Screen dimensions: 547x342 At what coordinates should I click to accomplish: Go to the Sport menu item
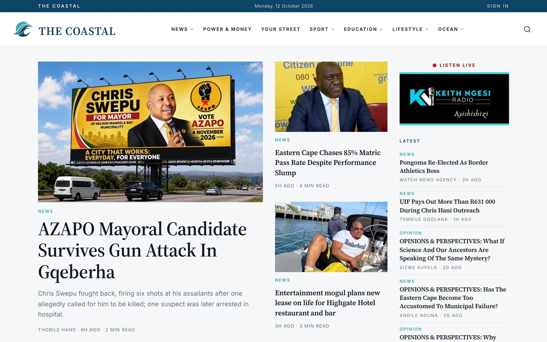tap(319, 29)
